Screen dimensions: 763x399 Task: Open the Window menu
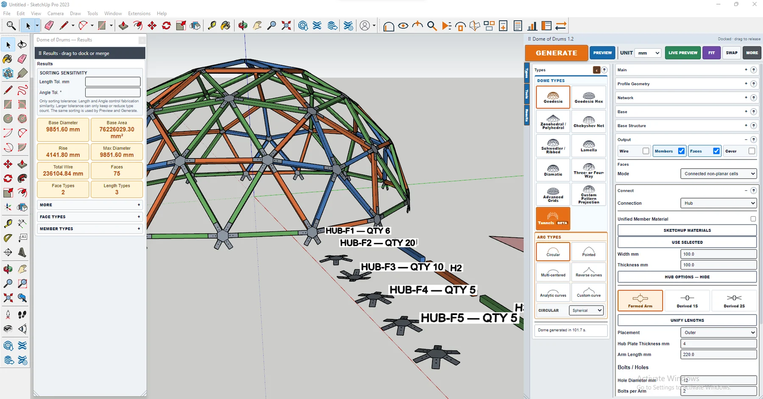pyautogui.click(x=113, y=14)
